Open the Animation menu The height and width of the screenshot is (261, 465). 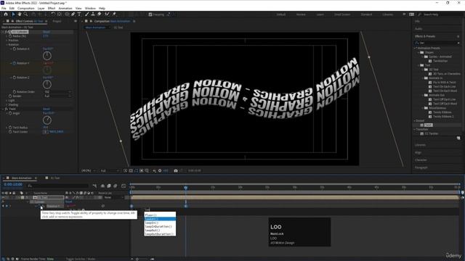(65, 8)
